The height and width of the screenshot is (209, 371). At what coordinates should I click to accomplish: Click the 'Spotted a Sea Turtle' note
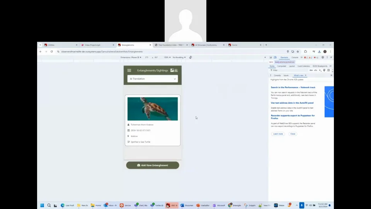pyautogui.click(x=141, y=142)
